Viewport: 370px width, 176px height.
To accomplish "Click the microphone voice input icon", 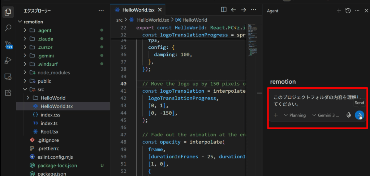I will click(349, 115).
